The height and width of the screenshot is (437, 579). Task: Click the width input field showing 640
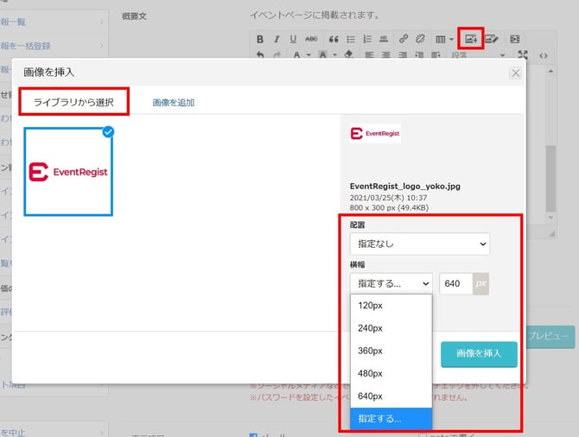[455, 283]
